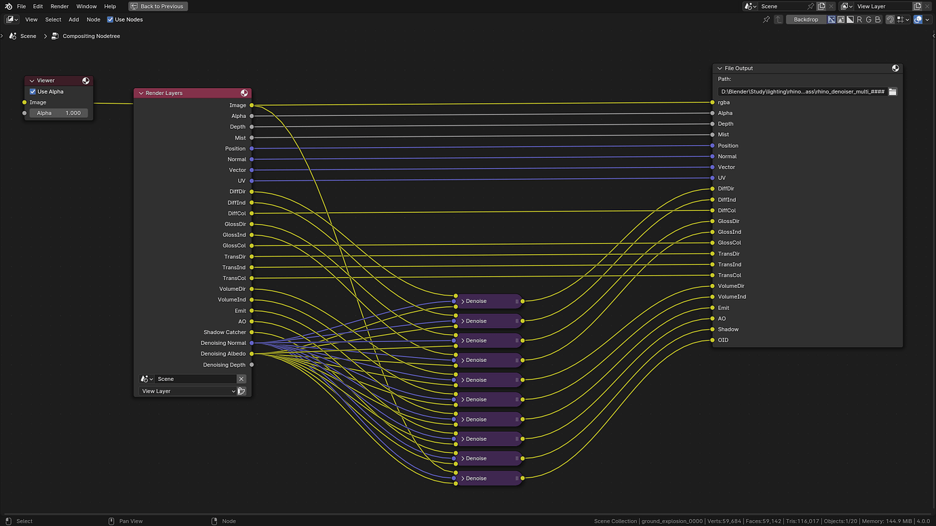Collapse the Viewer node
Image resolution: width=936 pixels, height=526 pixels.
(x=32, y=81)
